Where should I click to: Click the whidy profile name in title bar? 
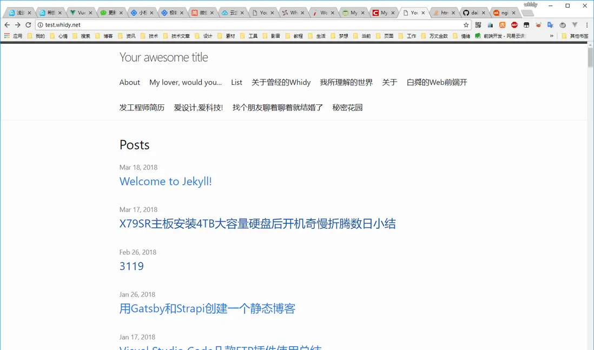pos(530,4)
